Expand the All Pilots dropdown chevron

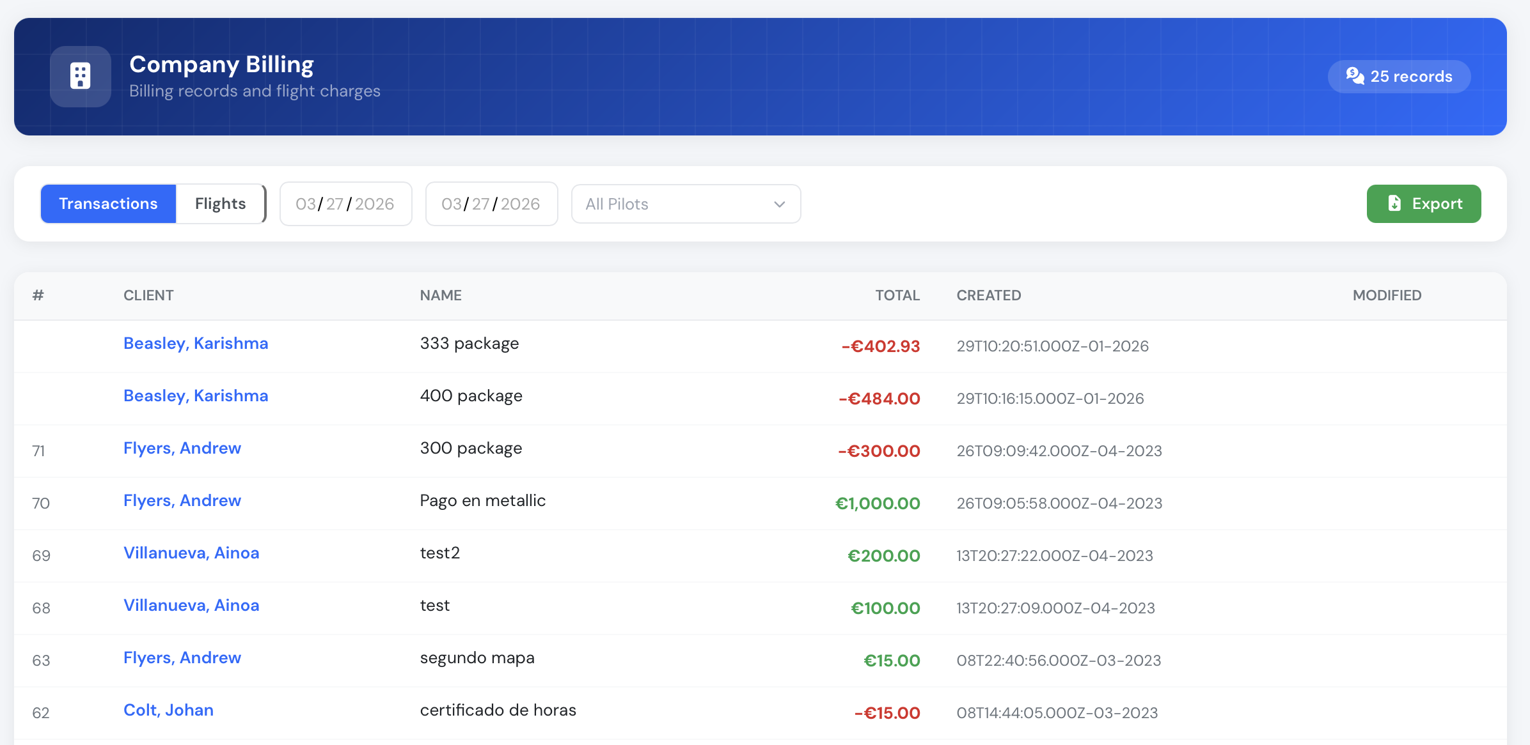click(779, 204)
